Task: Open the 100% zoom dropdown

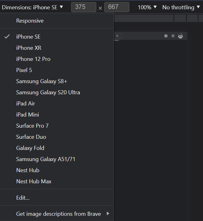Action: click(x=147, y=7)
